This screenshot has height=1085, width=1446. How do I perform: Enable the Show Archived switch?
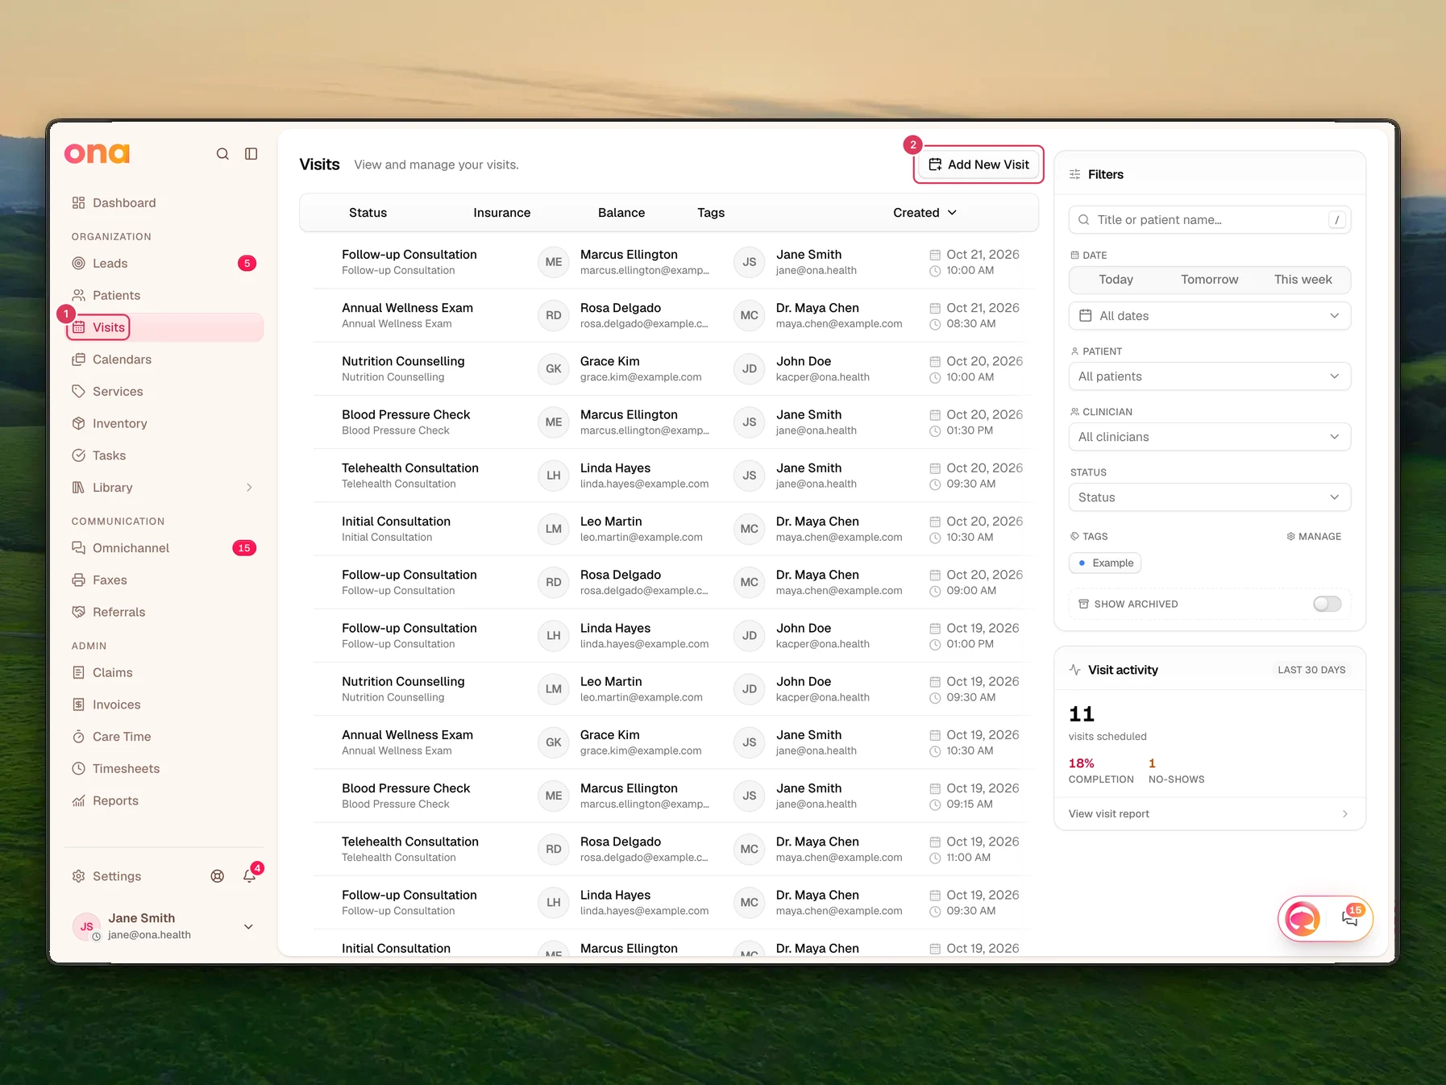tap(1327, 604)
